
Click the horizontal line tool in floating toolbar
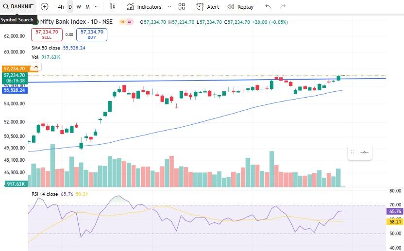tap(364, 152)
